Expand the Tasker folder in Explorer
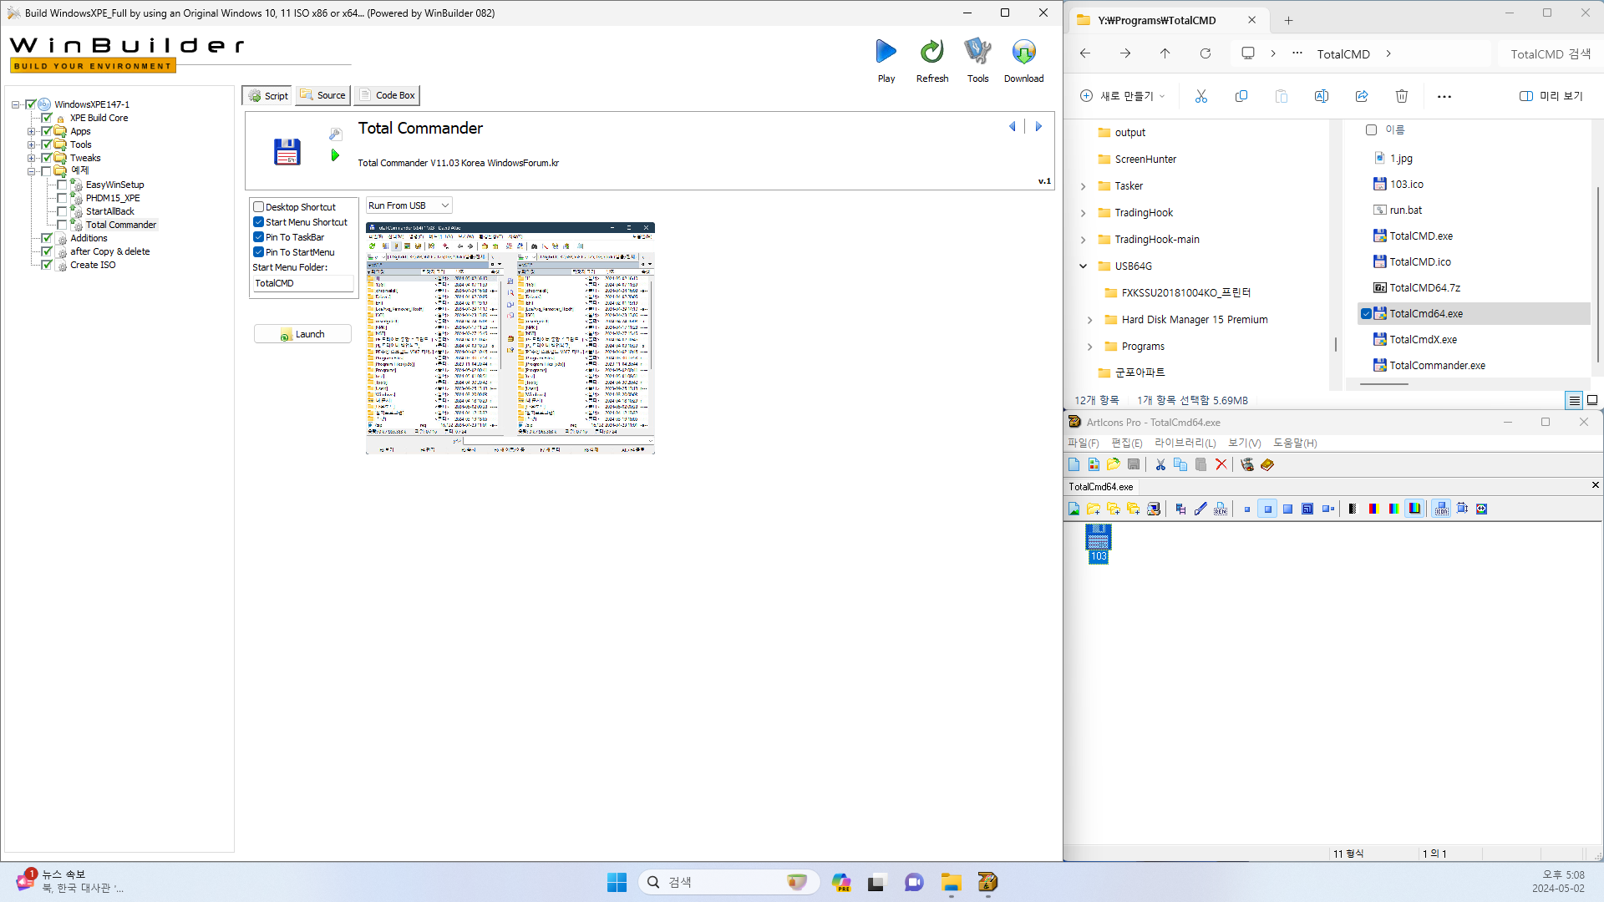This screenshot has width=1604, height=902. pyautogui.click(x=1083, y=186)
